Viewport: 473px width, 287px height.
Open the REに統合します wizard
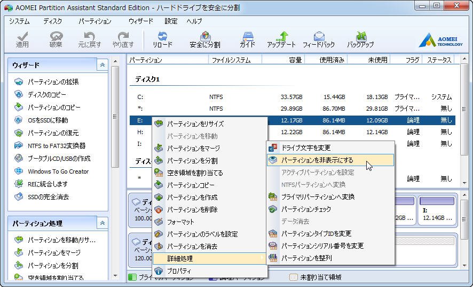[x=41, y=184]
